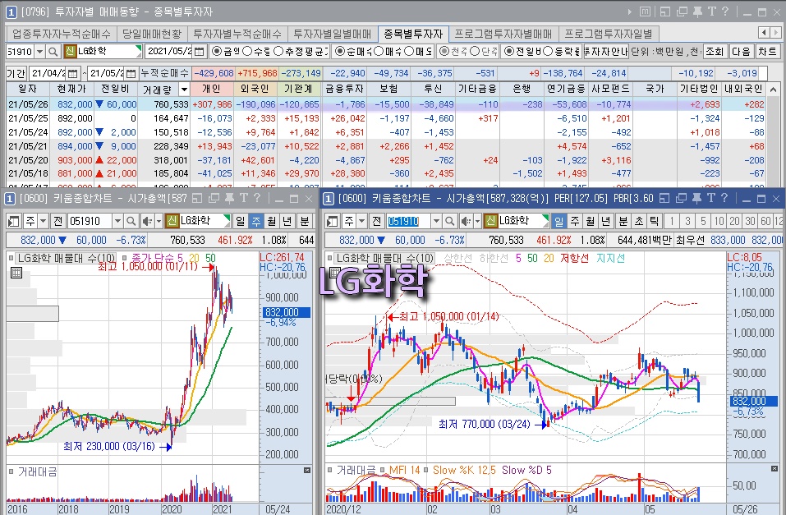This screenshot has width=786, height=515.
Task: Click 신 badge in right daily chart toolbar
Action: (491, 221)
